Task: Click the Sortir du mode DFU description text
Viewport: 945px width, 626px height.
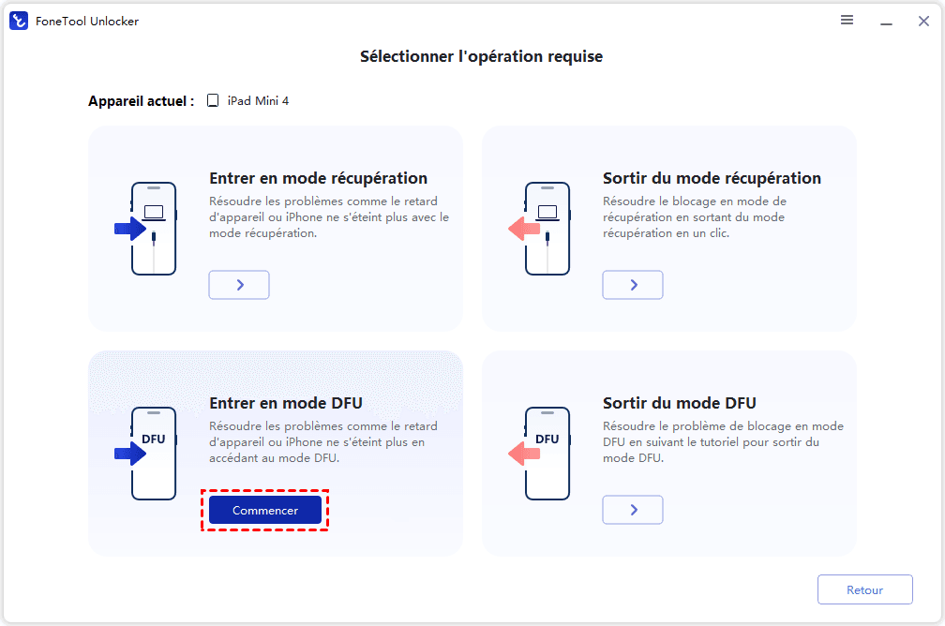Action: [x=723, y=442]
